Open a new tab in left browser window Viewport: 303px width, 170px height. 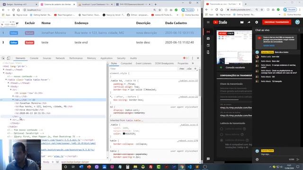pyautogui.click(x=155, y=4)
